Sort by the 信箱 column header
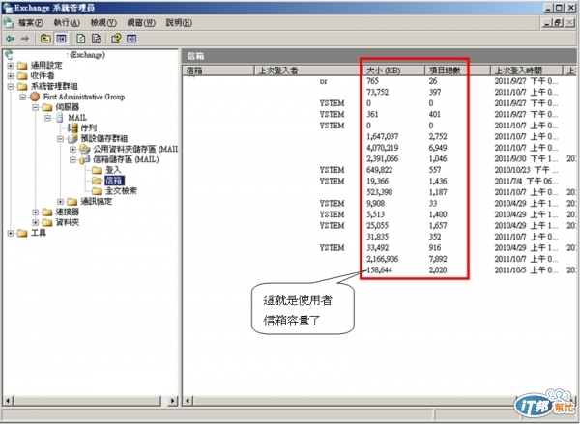The image size is (580, 424). tap(218, 71)
